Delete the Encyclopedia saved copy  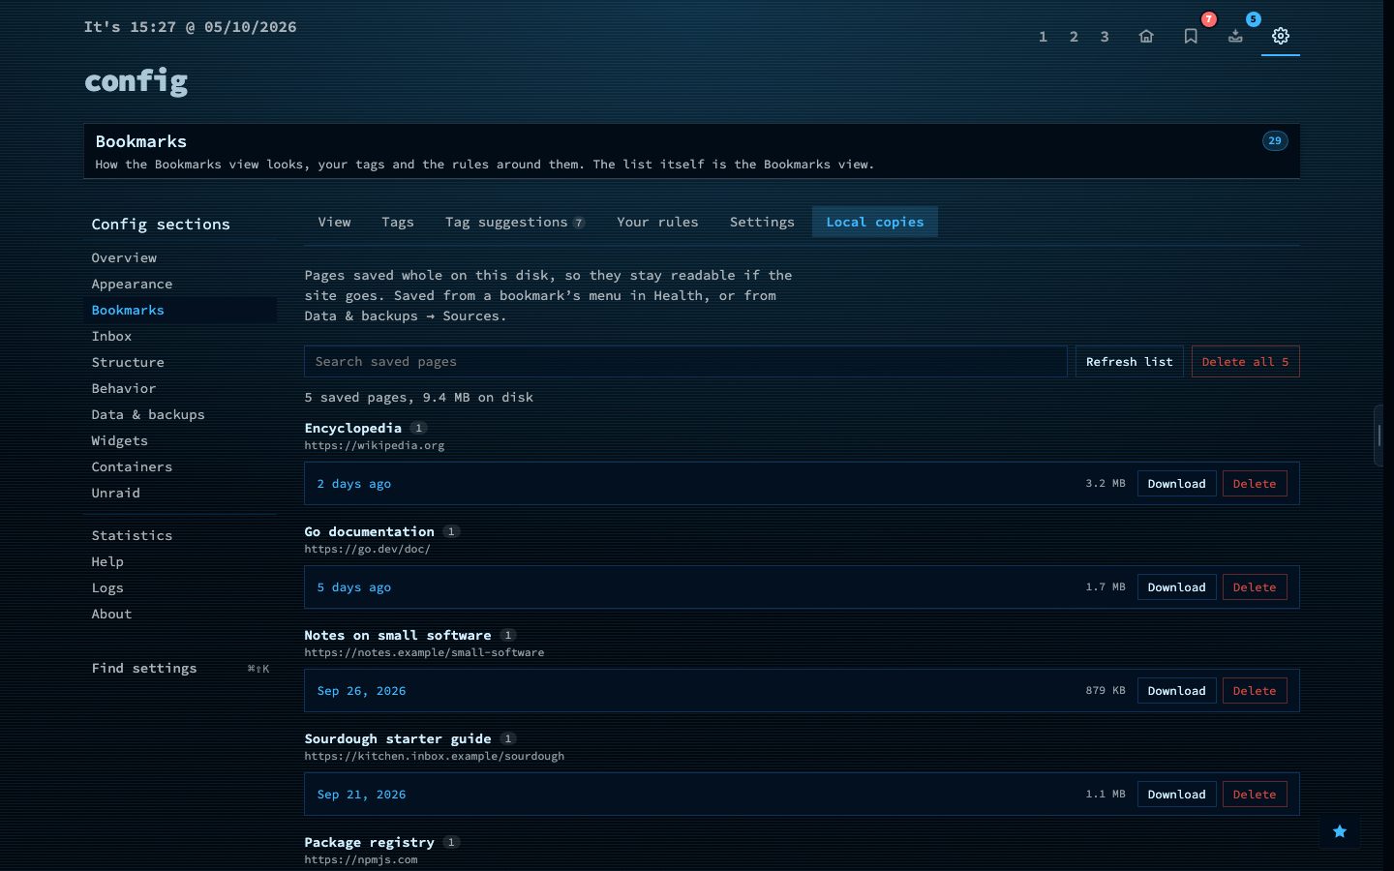1255,483
